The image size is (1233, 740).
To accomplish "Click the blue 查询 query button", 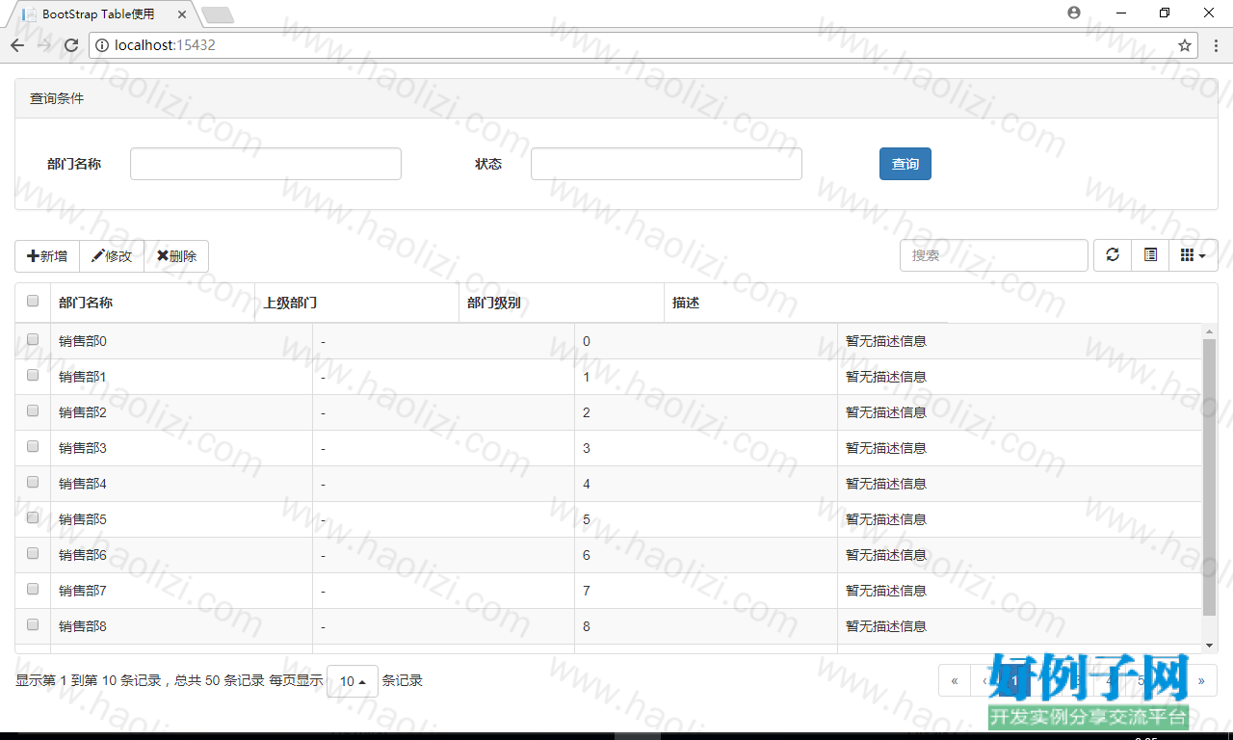I will (x=905, y=164).
